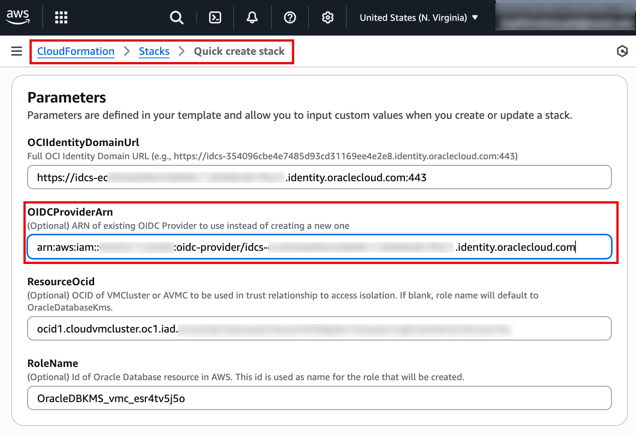Click the Quick create stack breadcrumb text
This screenshot has width=636, height=435.
point(239,51)
